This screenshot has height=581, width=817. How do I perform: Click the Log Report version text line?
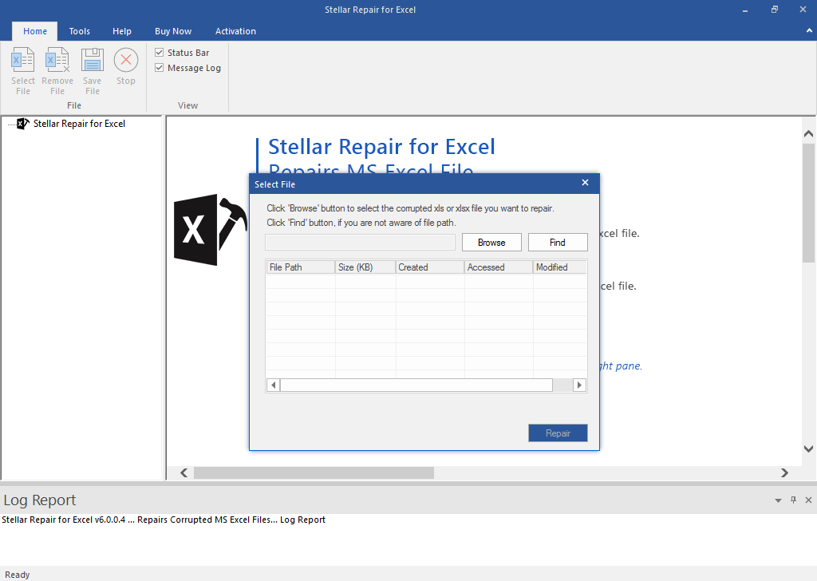point(164,520)
